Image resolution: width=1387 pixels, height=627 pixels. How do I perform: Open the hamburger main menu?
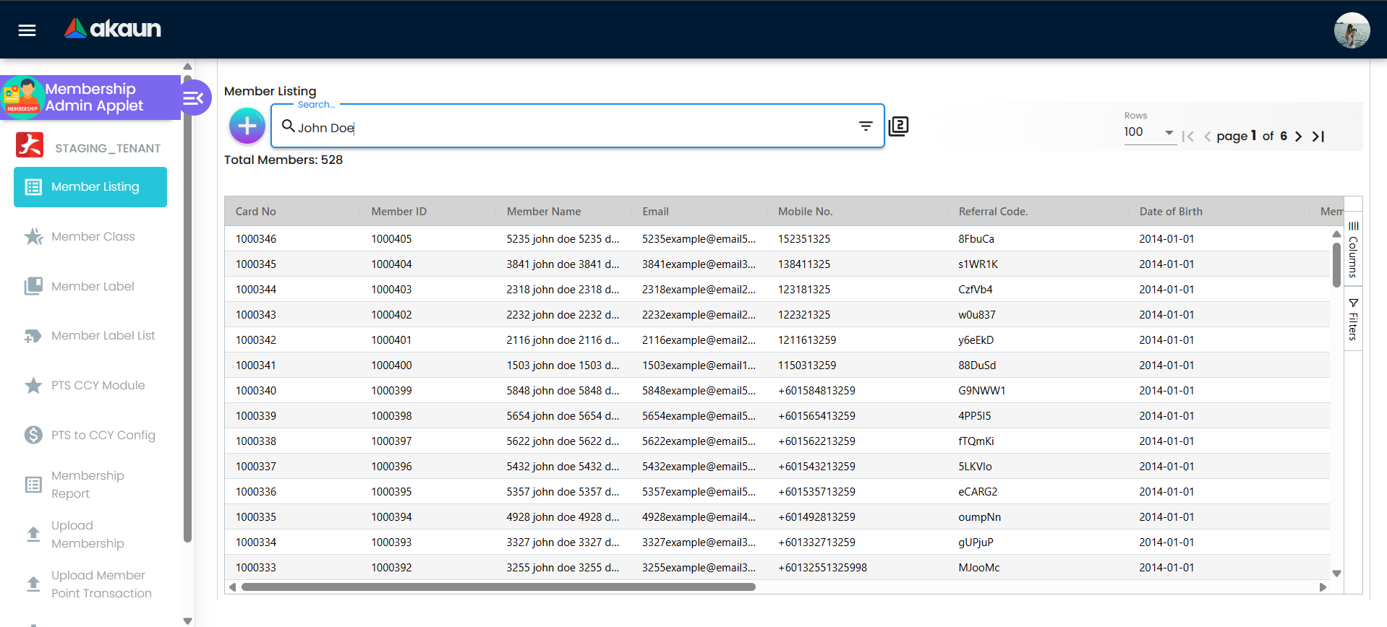27,30
